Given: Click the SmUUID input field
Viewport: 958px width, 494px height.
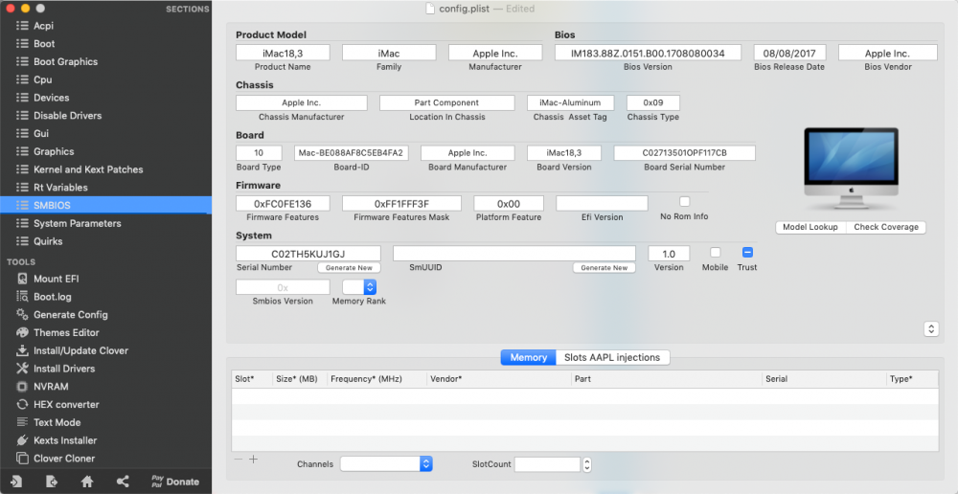Looking at the screenshot, I should pyautogui.click(x=514, y=254).
